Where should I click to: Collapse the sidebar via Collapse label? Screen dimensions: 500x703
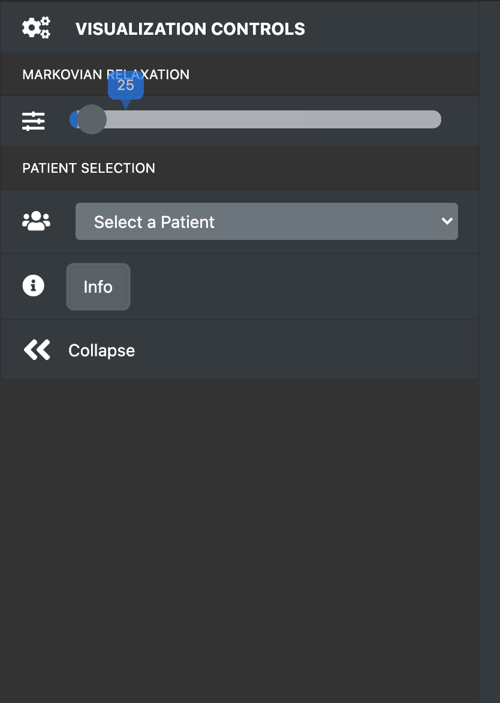coord(102,351)
